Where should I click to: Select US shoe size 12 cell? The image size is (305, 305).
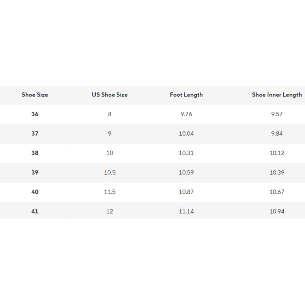point(109,211)
